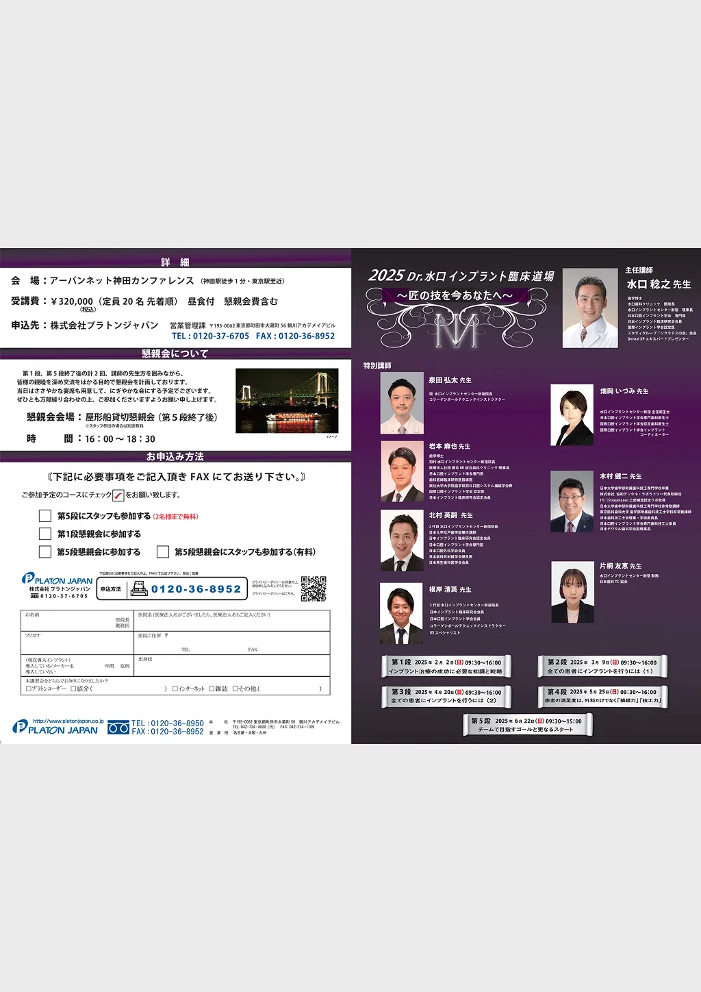Click the QR code next to the fax number

coord(314,588)
